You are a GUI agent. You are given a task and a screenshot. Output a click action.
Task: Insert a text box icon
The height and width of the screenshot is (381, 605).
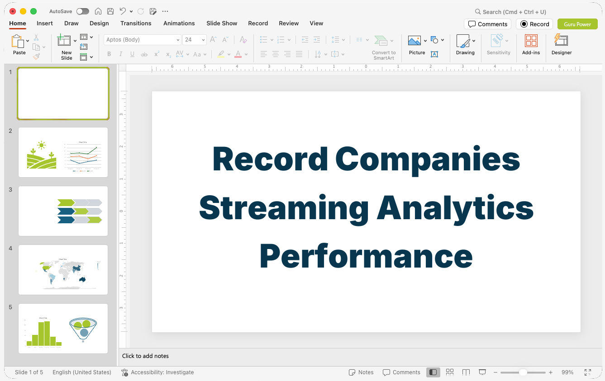pos(434,54)
